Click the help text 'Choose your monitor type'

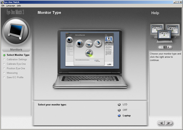click(x=165, y=57)
